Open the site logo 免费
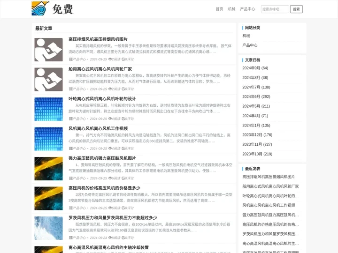This screenshot has width=338, height=253. [53, 8]
